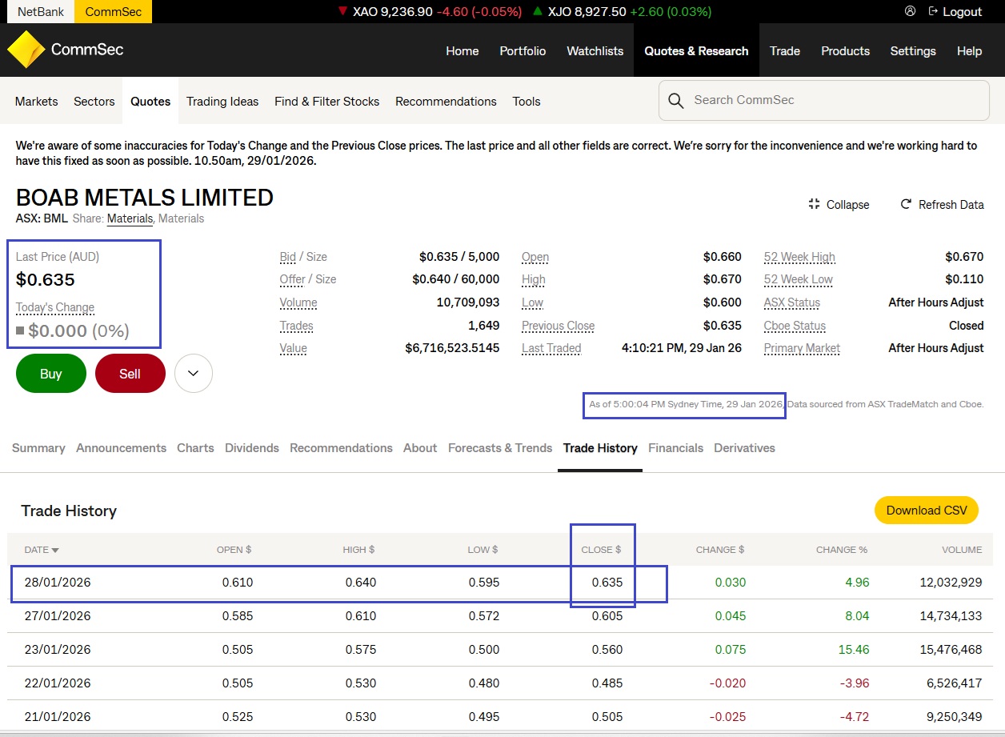Click the user account profile icon
The height and width of the screenshot is (737, 1005).
tap(910, 11)
